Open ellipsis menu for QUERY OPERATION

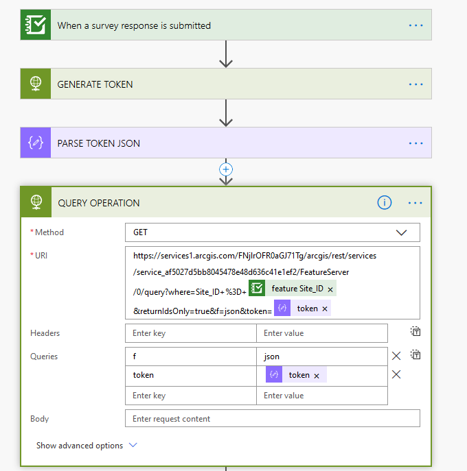click(x=415, y=203)
